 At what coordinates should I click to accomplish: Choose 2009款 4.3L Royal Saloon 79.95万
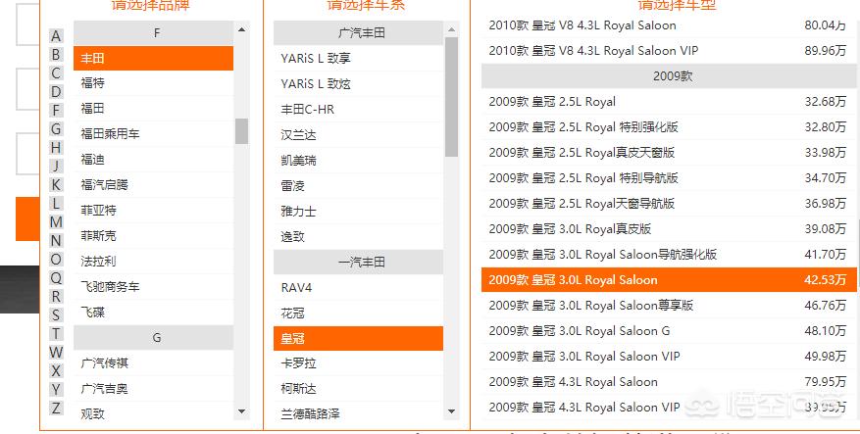(669, 382)
